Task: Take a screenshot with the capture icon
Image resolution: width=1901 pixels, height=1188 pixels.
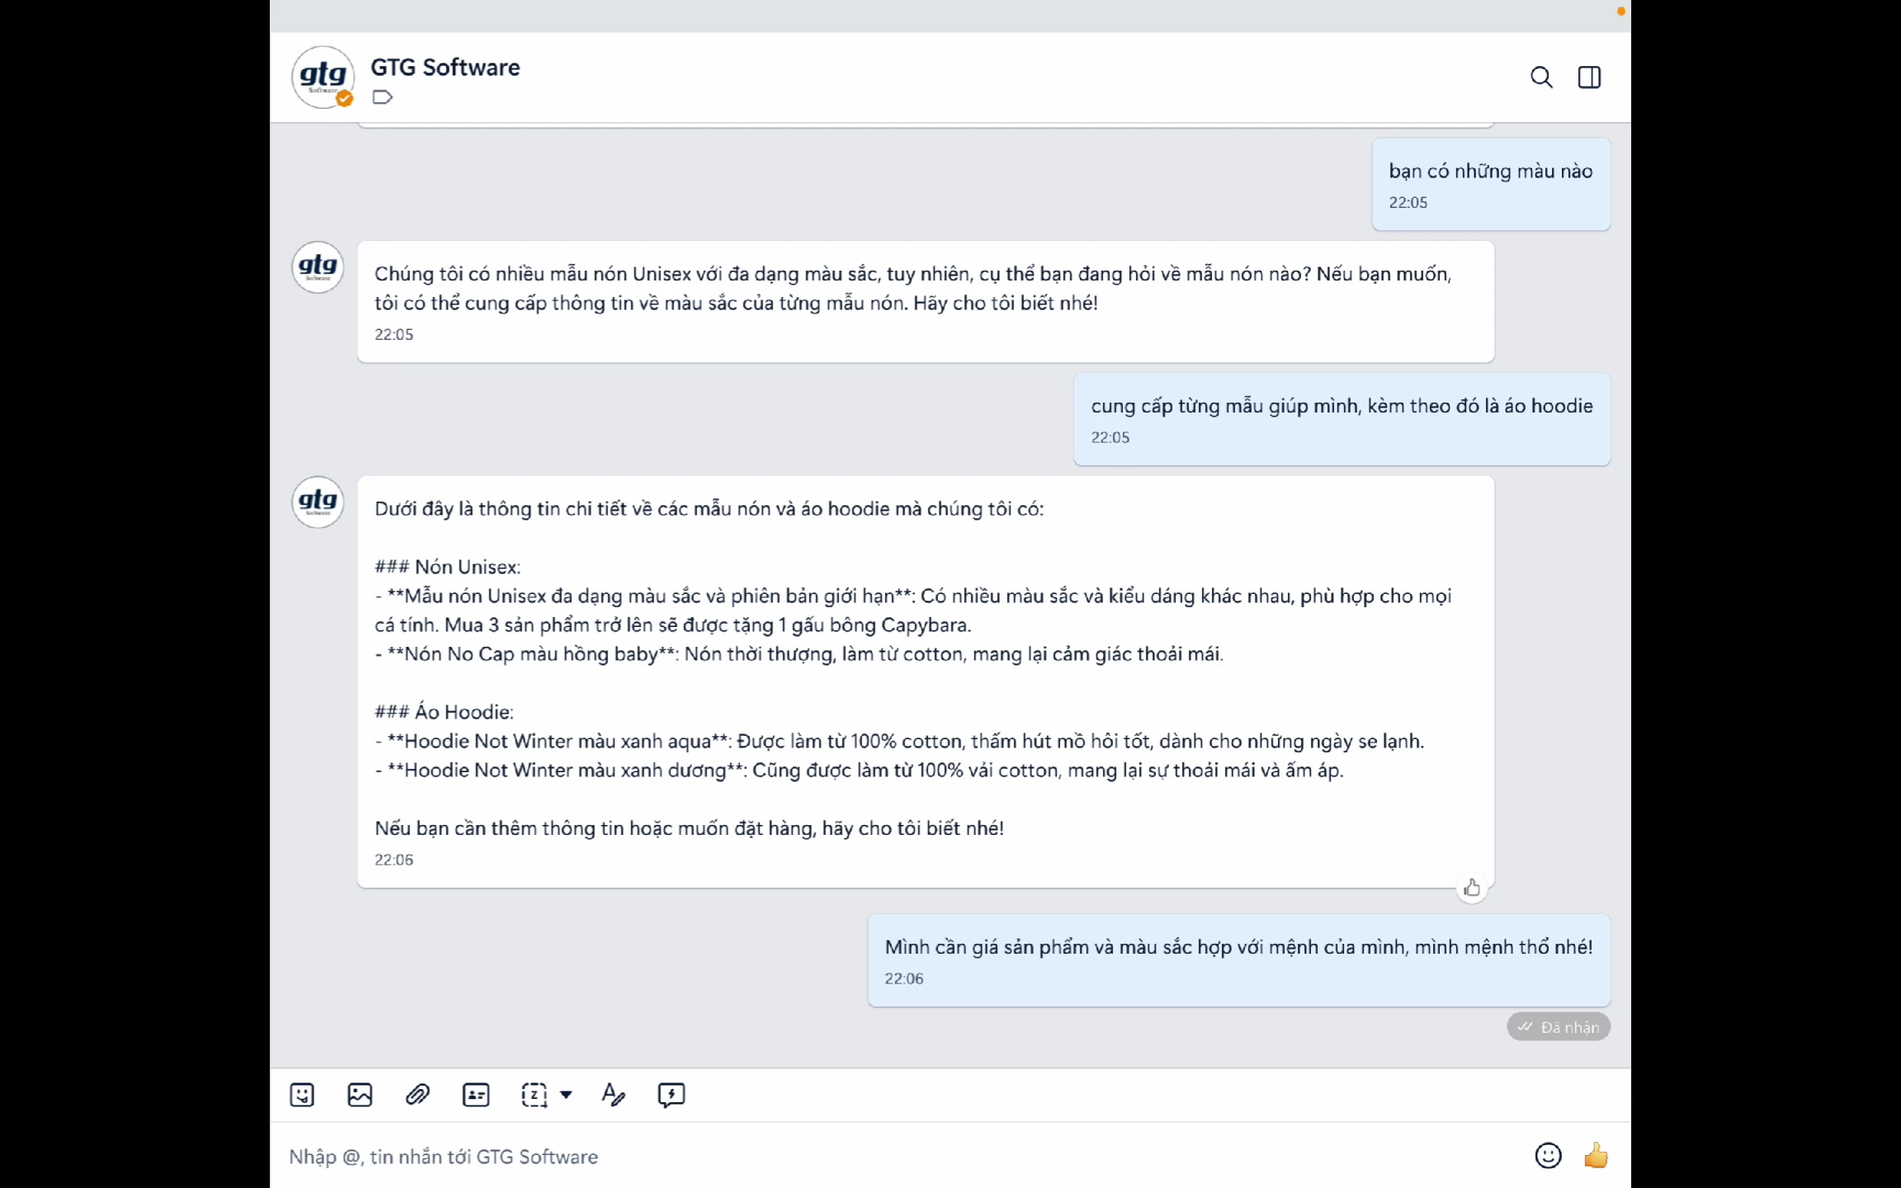Action: (534, 1095)
